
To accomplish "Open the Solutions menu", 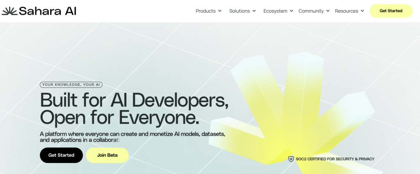I will (240, 11).
